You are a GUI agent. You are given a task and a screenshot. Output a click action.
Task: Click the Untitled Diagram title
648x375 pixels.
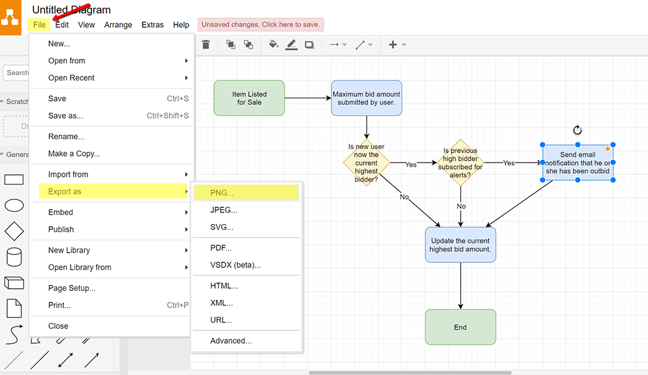pyautogui.click(x=71, y=10)
